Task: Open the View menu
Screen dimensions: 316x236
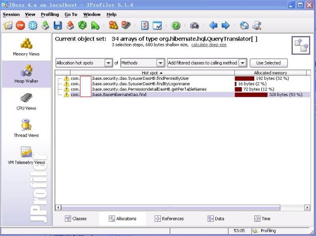Action: pyautogui.click(x=30, y=14)
